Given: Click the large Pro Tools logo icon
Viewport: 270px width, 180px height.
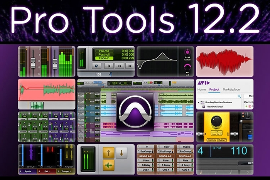Looking at the screenshot, I should pos(135,112).
